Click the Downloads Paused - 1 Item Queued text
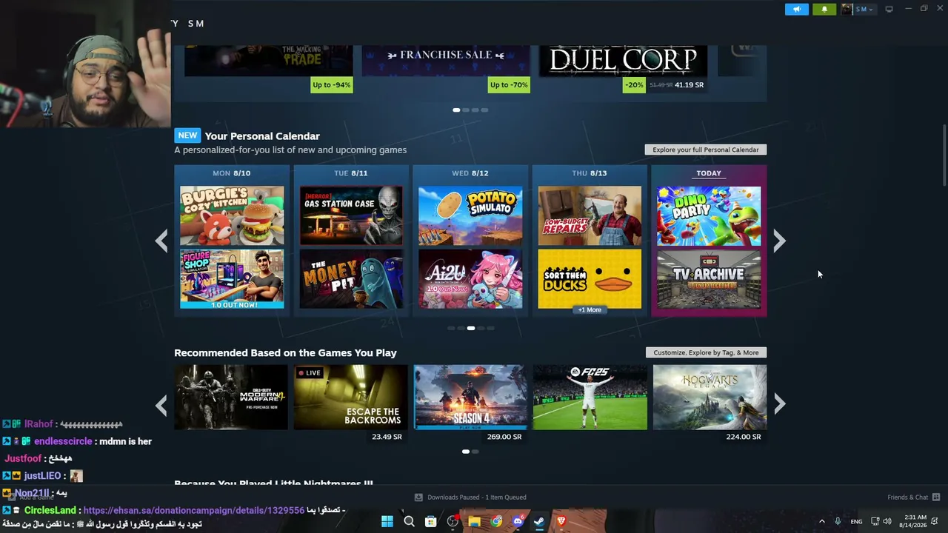 click(477, 497)
